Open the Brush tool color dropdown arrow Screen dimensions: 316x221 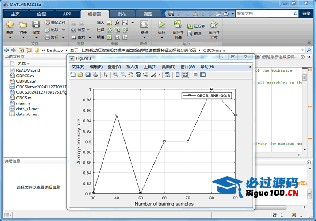pyautogui.click(x=160, y=75)
